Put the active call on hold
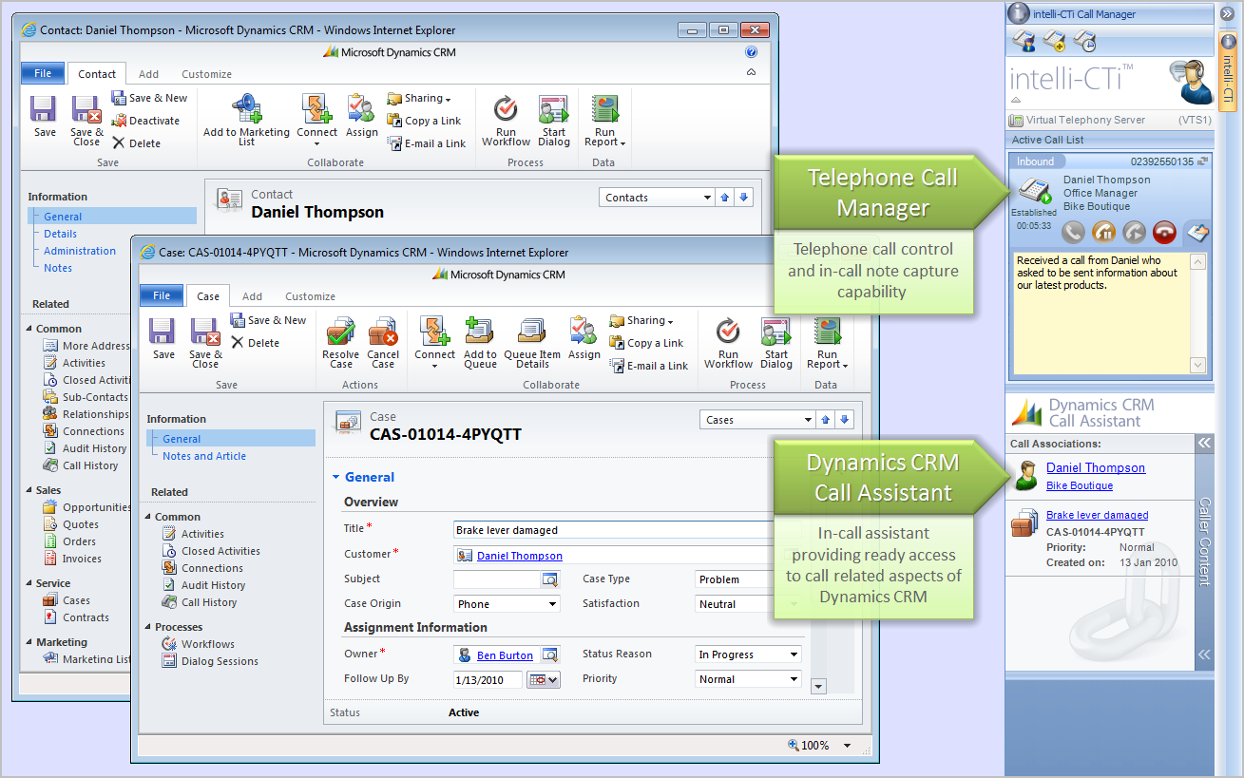The image size is (1244, 778). click(x=1103, y=232)
